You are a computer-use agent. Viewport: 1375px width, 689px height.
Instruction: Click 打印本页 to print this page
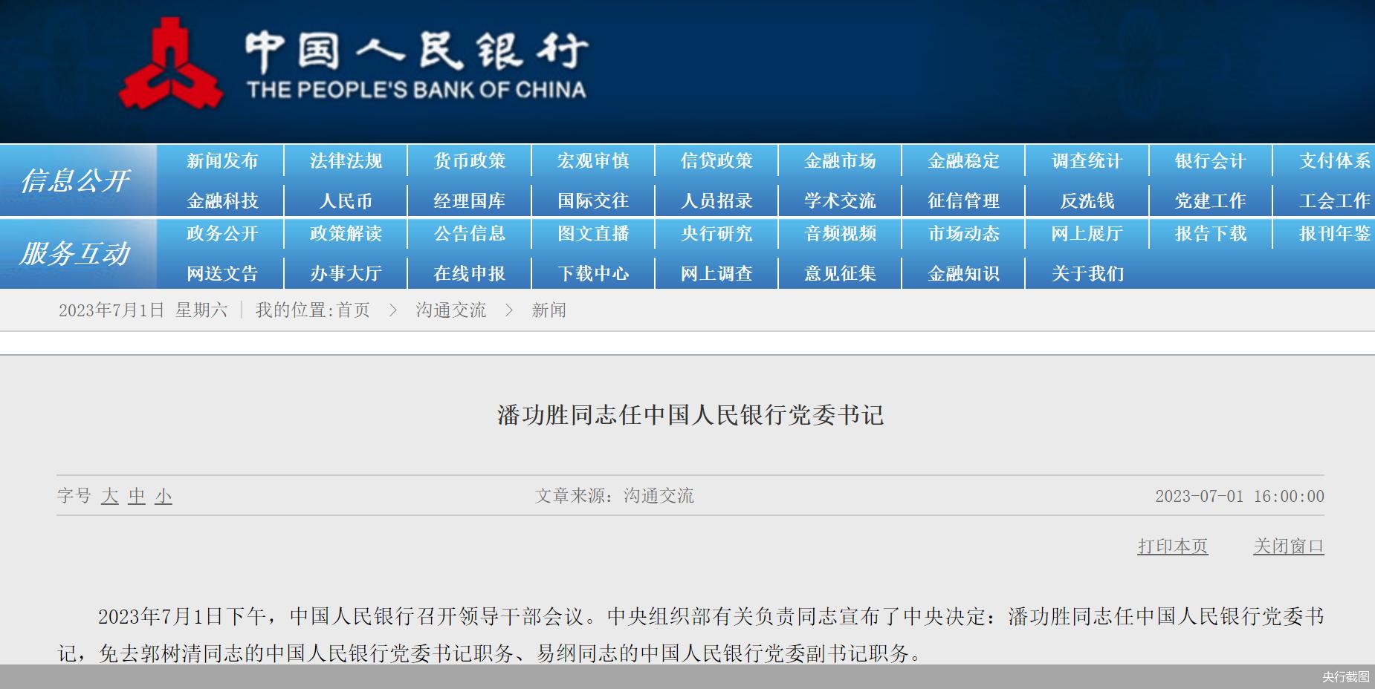(x=1173, y=546)
